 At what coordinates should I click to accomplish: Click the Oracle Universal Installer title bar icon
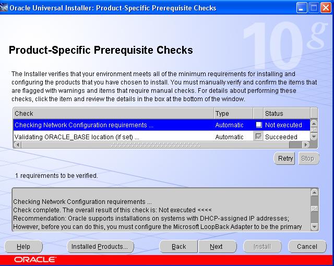(6, 8)
